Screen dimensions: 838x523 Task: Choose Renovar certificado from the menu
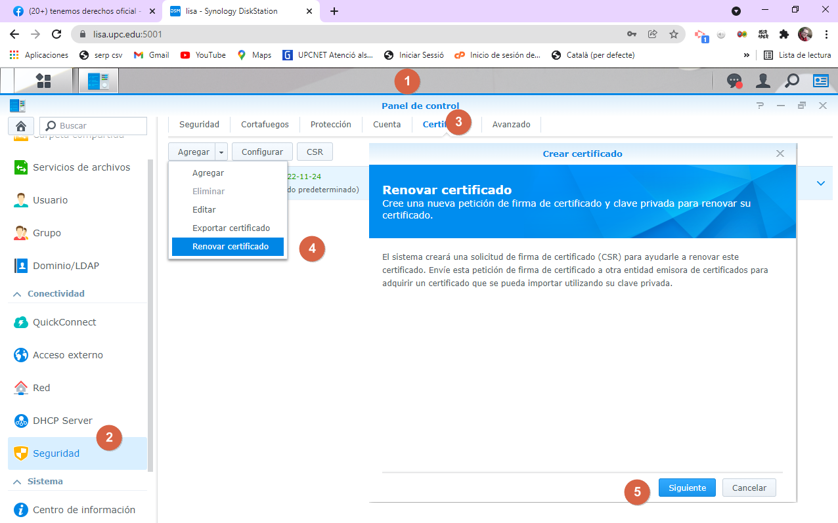pyautogui.click(x=230, y=247)
